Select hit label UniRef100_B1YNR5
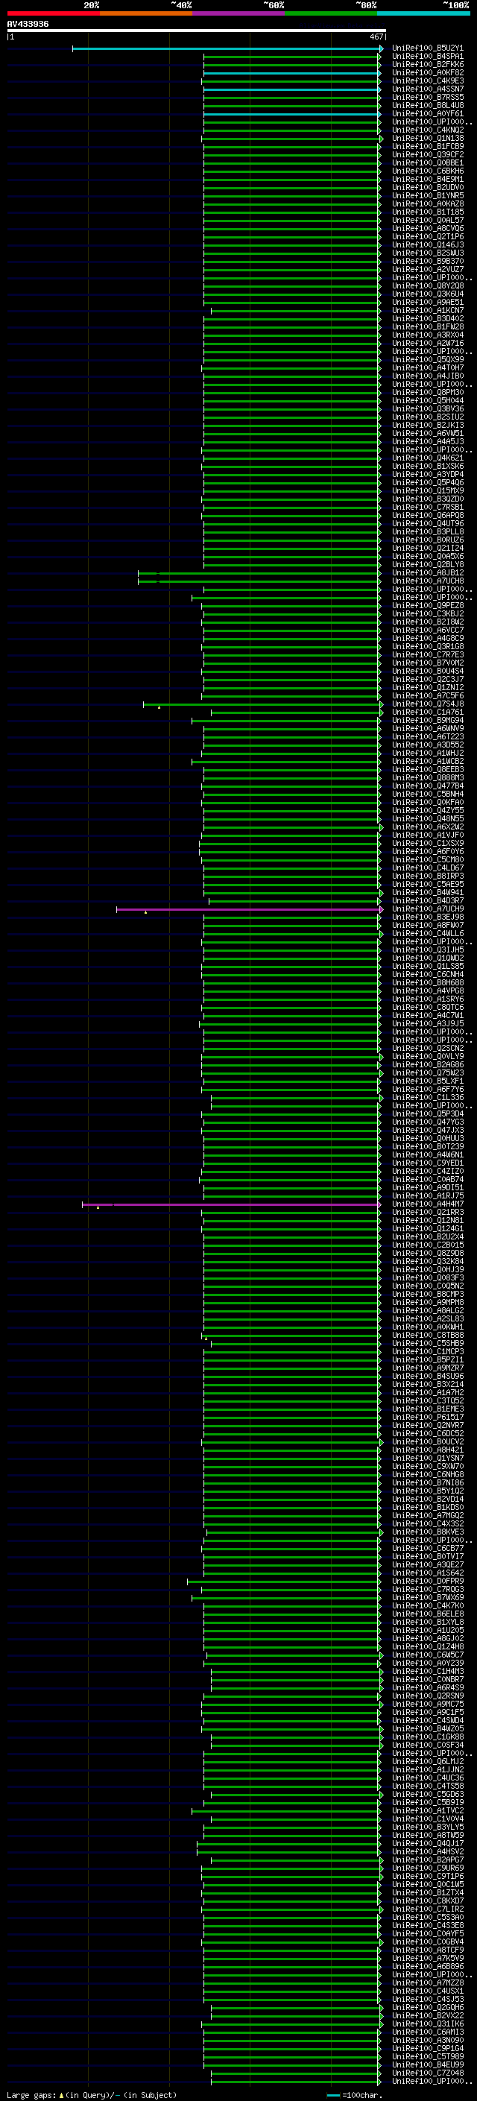This screenshot has width=477, height=2101. click(428, 196)
